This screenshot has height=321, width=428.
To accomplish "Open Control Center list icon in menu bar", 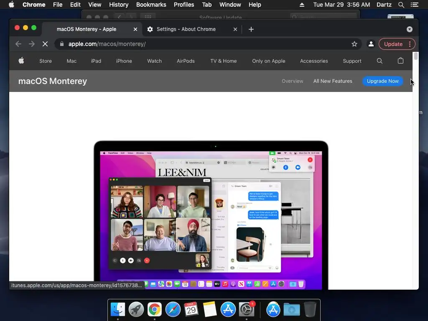I will coord(414,5).
